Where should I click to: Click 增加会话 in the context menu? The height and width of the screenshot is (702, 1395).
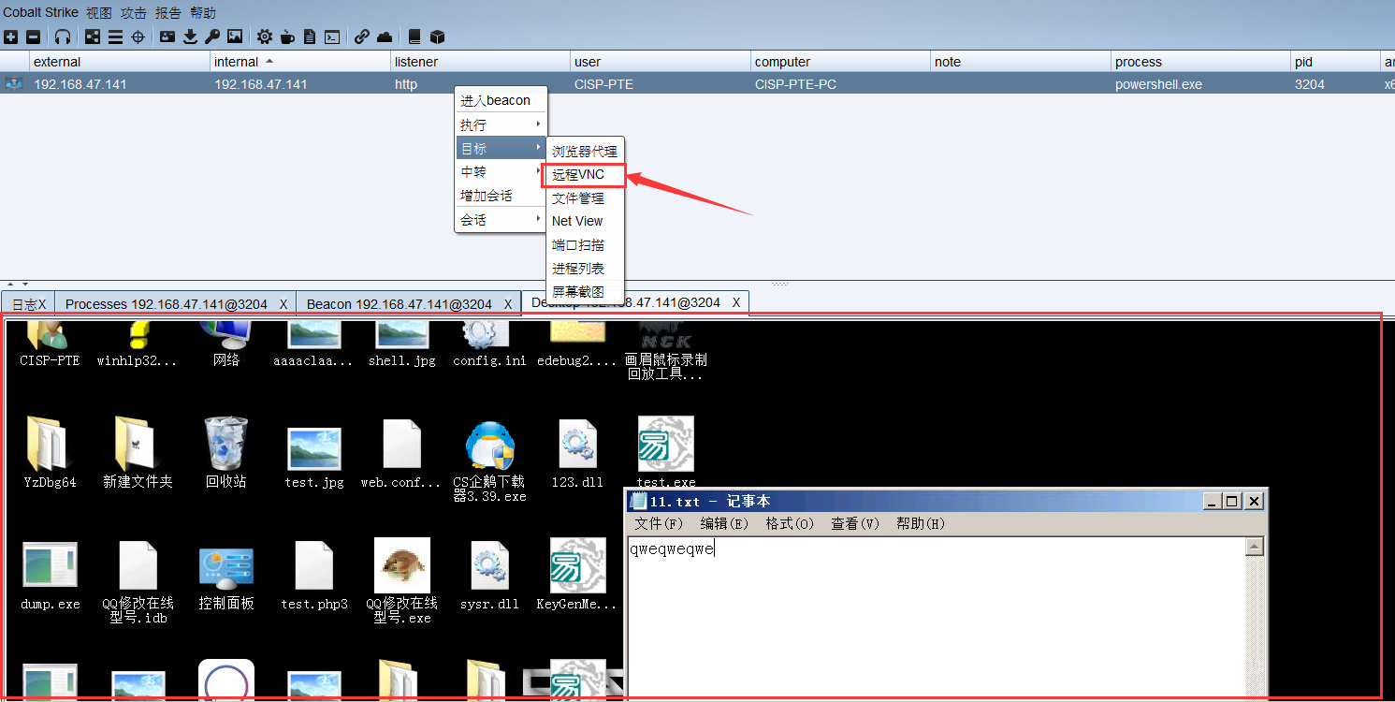click(501, 196)
